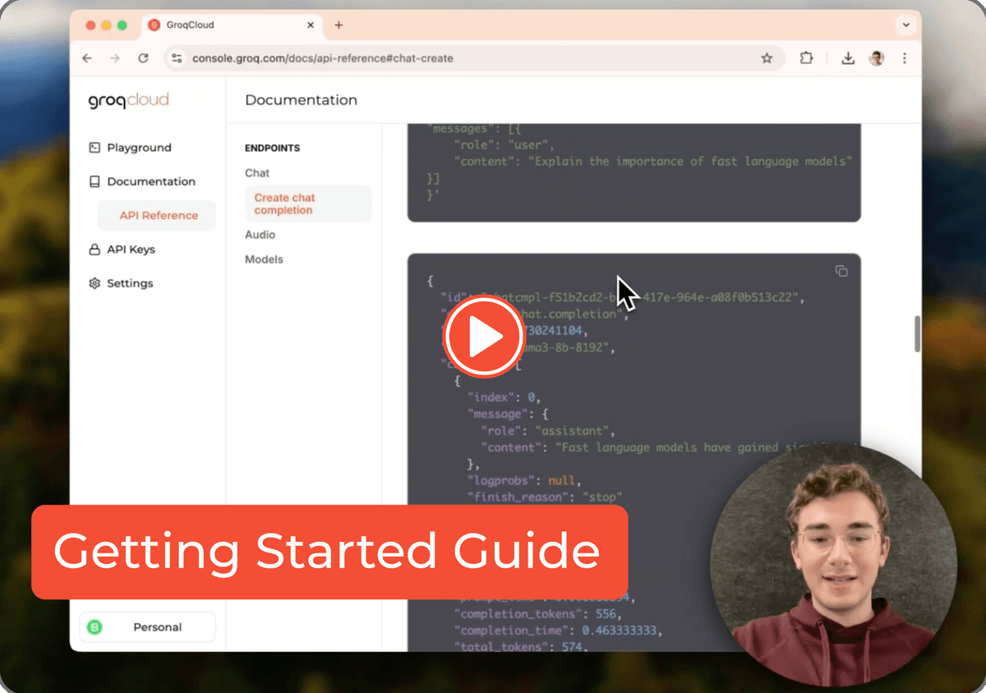Open the Personal workspace selector

tap(147, 626)
